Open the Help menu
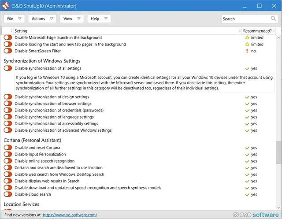Viewport: 282px width, 219px height. (99, 19)
